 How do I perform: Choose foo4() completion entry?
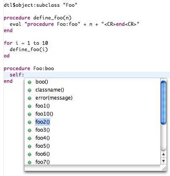click(x=43, y=138)
